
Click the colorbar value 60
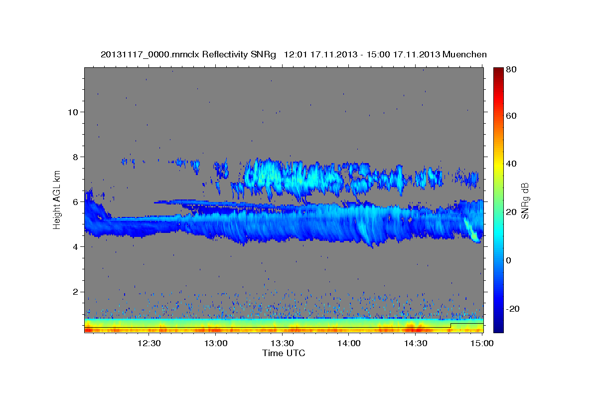[x=512, y=116]
